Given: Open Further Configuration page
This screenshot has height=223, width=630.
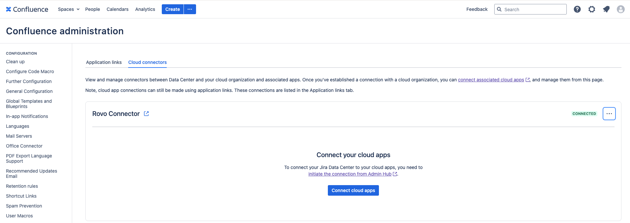Looking at the screenshot, I should (29, 81).
